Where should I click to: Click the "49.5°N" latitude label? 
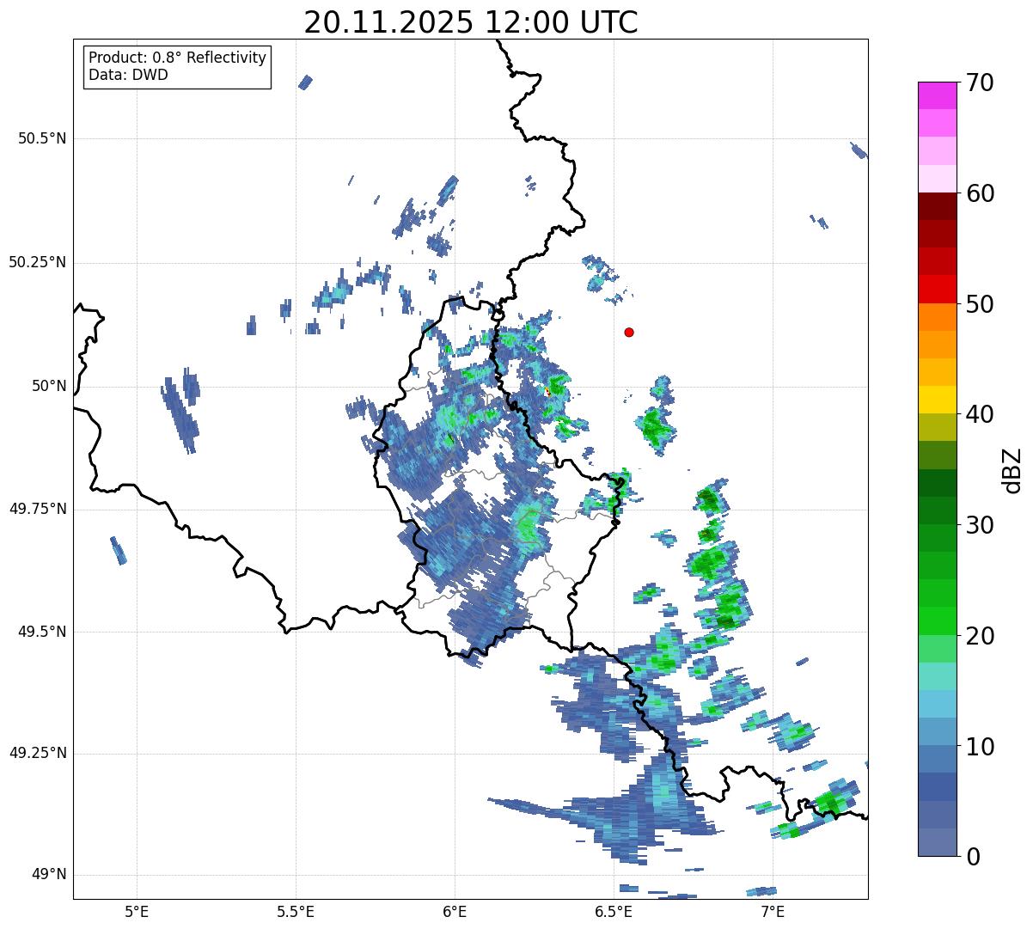[x=44, y=632]
